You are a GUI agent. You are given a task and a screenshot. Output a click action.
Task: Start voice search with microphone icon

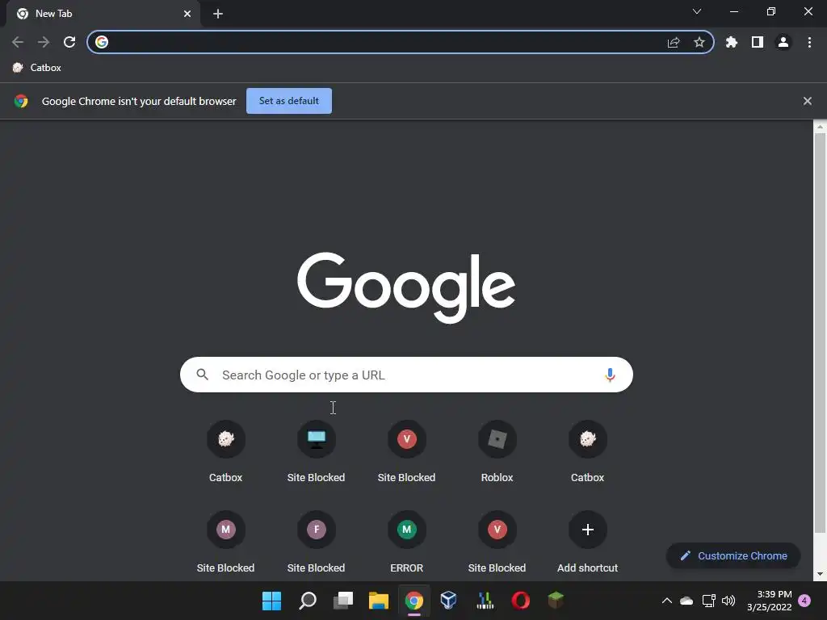pyautogui.click(x=610, y=375)
